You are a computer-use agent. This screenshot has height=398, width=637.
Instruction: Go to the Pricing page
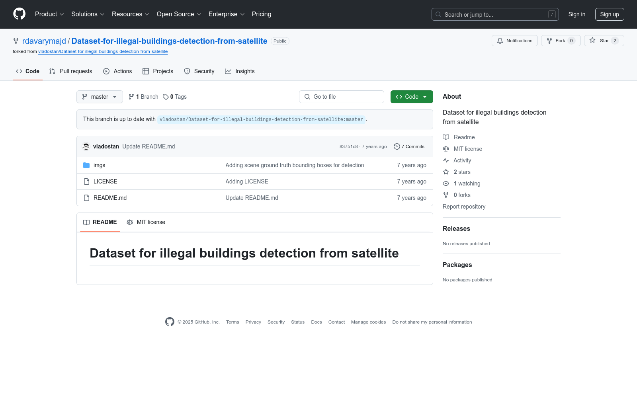[262, 14]
